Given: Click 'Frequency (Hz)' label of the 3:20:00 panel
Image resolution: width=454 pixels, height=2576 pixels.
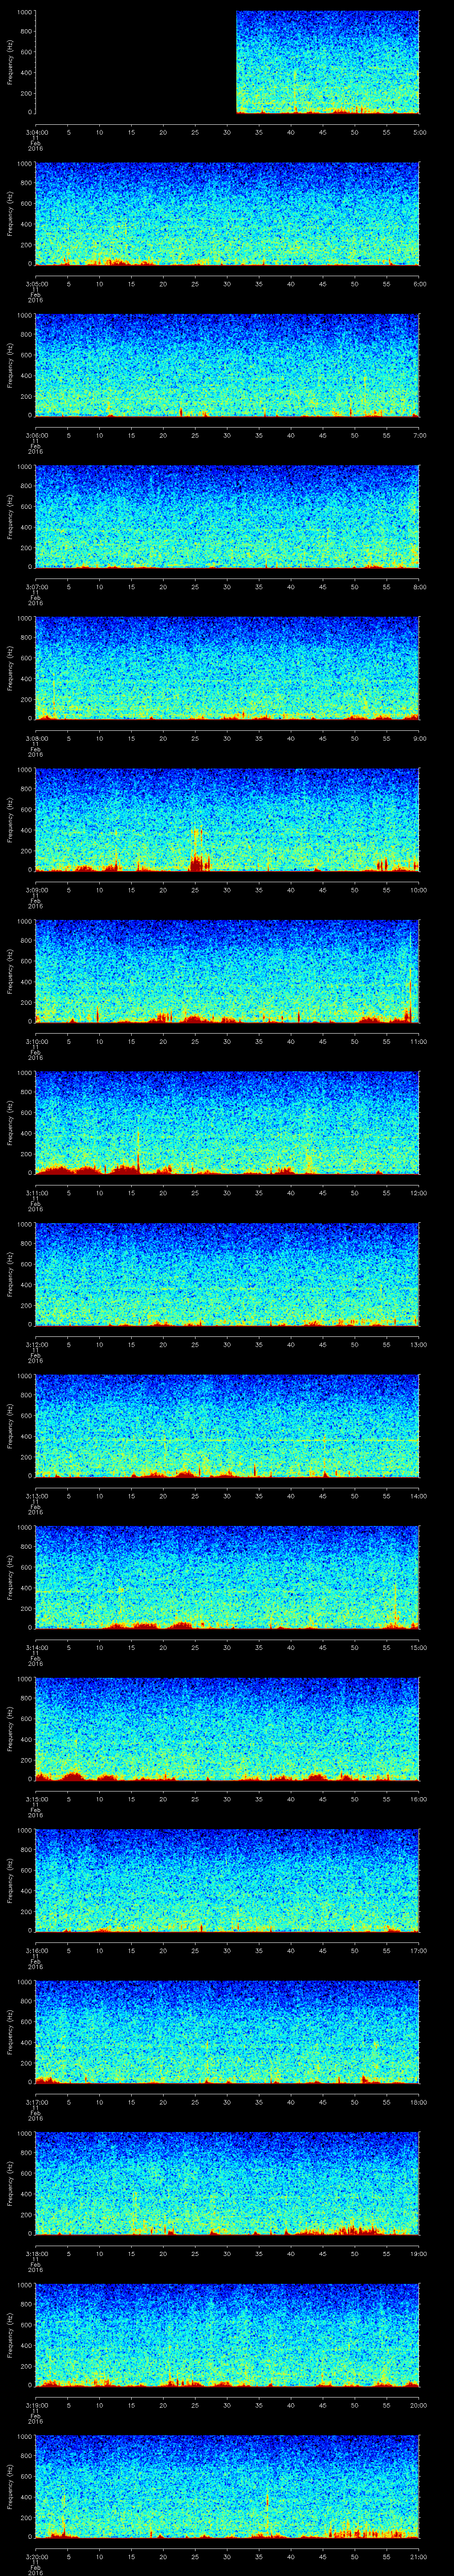Looking at the screenshot, I should (x=10, y=2486).
